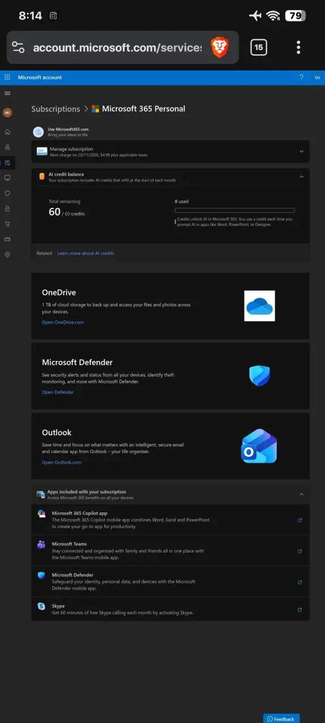Select the Microsoft Teams row title
The width and height of the screenshot is (325, 723).
click(x=69, y=544)
